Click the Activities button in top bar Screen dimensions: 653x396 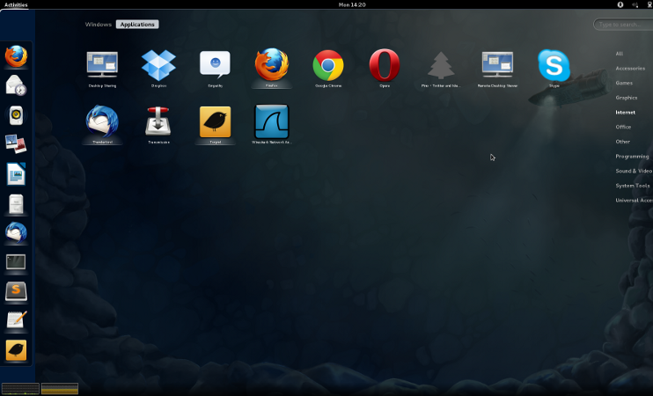16,4
